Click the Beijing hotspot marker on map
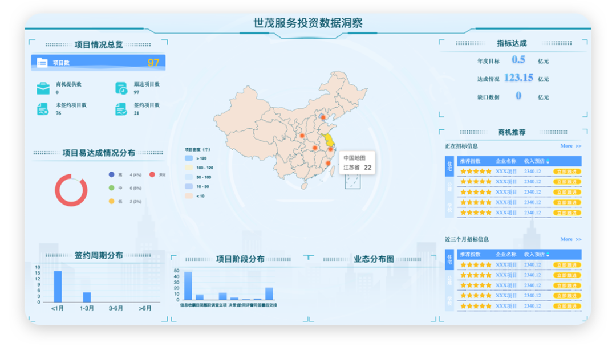This screenshot has height=363, width=616. click(322, 117)
